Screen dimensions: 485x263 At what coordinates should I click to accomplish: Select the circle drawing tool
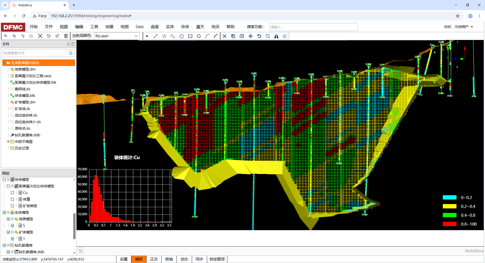(x=198, y=36)
